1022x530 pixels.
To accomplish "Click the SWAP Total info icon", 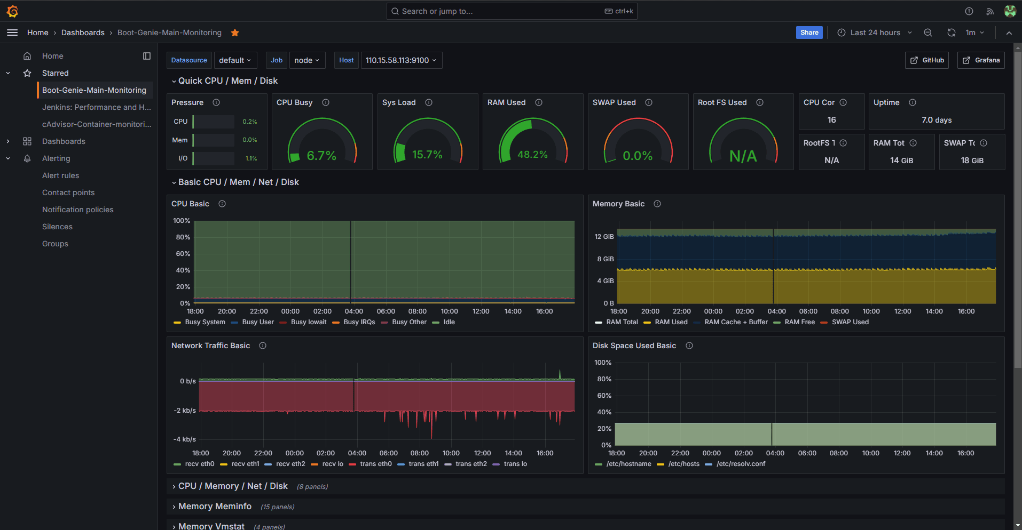I will point(984,143).
